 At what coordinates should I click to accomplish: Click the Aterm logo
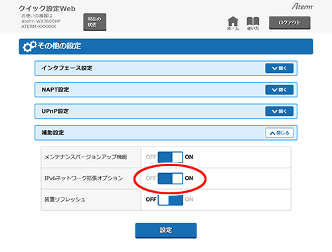click(302, 7)
